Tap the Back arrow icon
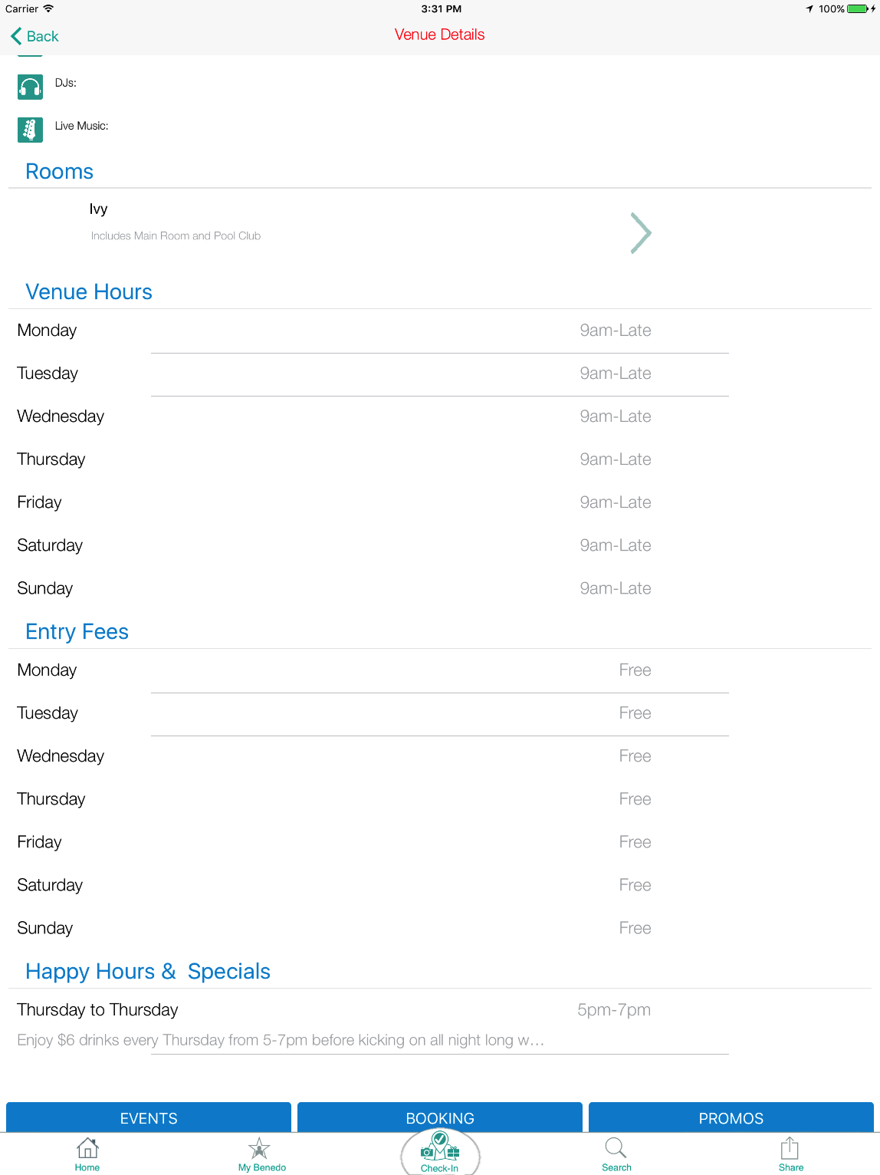 [17, 36]
